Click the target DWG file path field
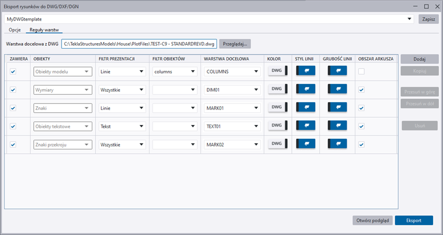 point(139,44)
